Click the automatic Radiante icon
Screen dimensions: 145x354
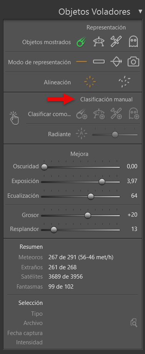click(x=82, y=134)
